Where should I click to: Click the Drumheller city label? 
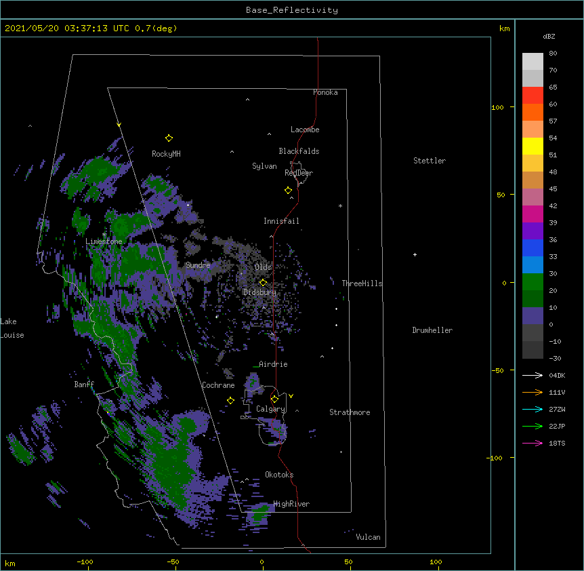(432, 330)
